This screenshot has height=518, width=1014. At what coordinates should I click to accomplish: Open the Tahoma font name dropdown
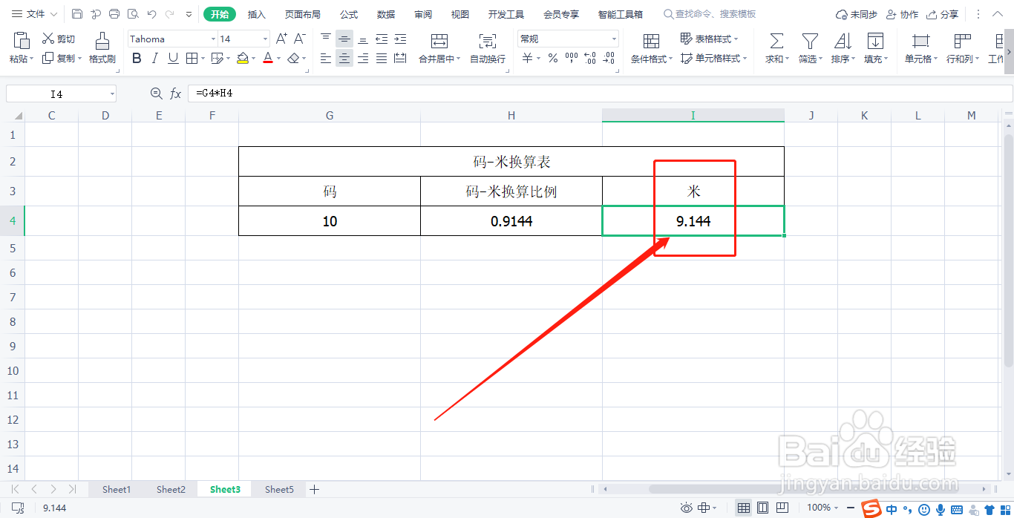pyautogui.click(x=213, y=38)
